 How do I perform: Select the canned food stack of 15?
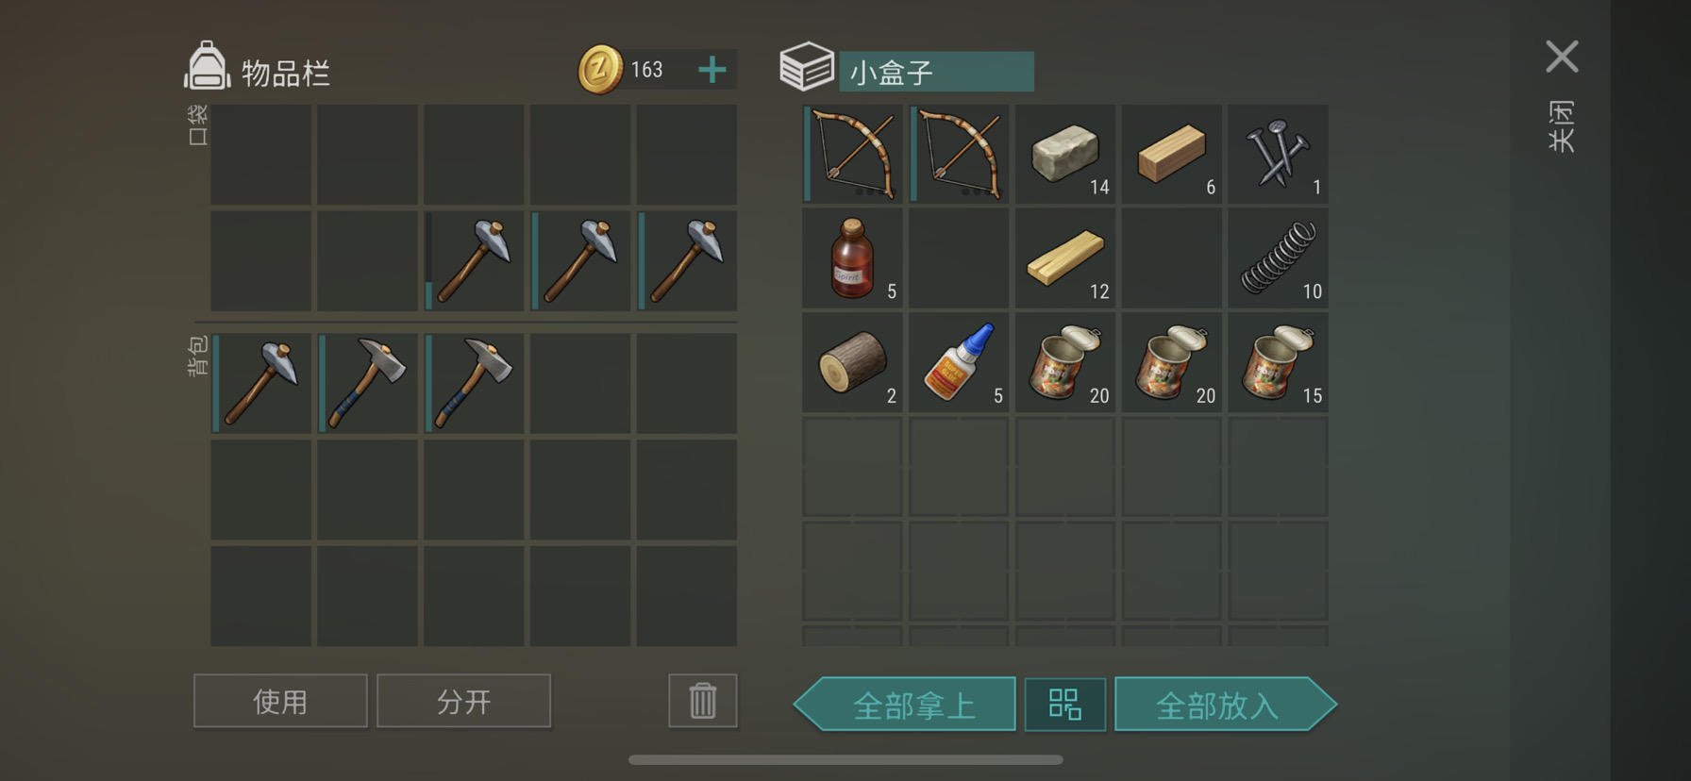[x=1278, y=363]
